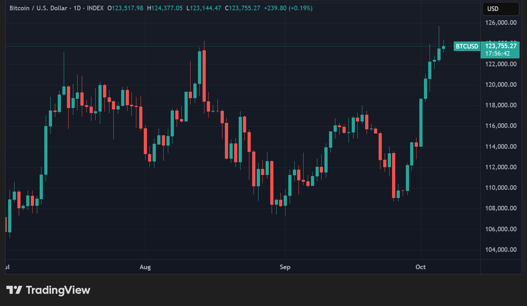Click the high value H124,377.05
The width and height of the screenshot is (527, 306).
coord(165,8)
